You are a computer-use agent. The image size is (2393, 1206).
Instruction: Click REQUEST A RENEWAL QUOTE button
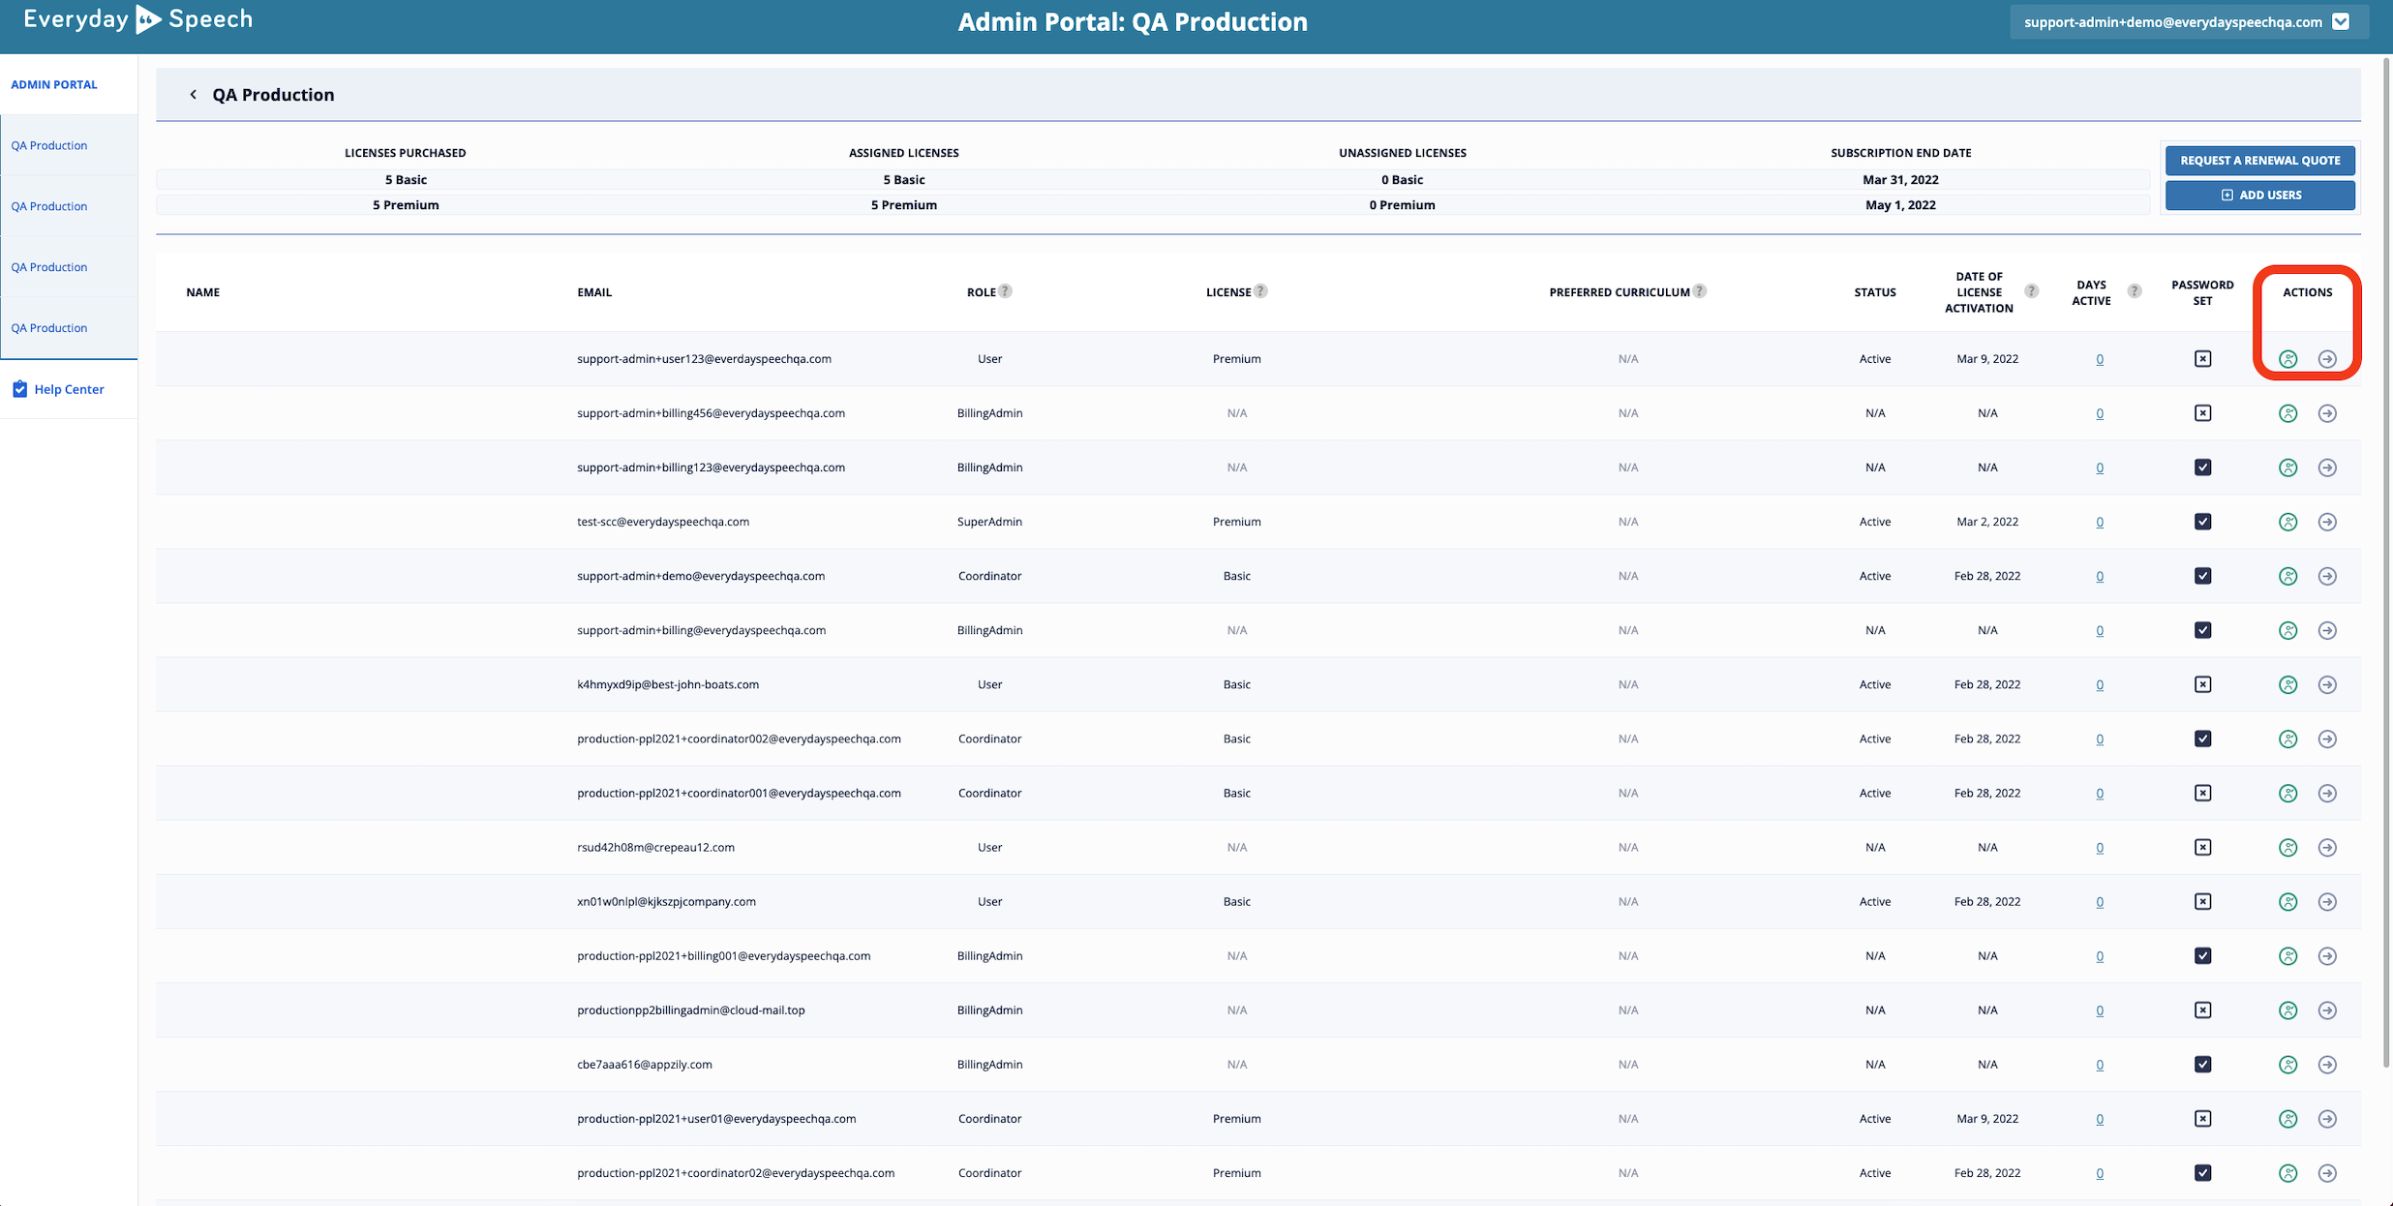point(2259,161)
